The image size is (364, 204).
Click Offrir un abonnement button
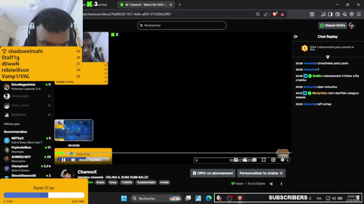coord(213,173)
